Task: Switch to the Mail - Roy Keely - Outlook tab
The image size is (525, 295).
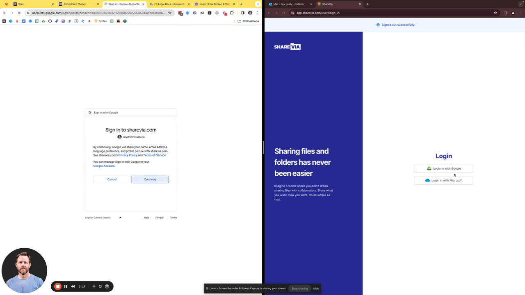Action: tap(290, 4)
